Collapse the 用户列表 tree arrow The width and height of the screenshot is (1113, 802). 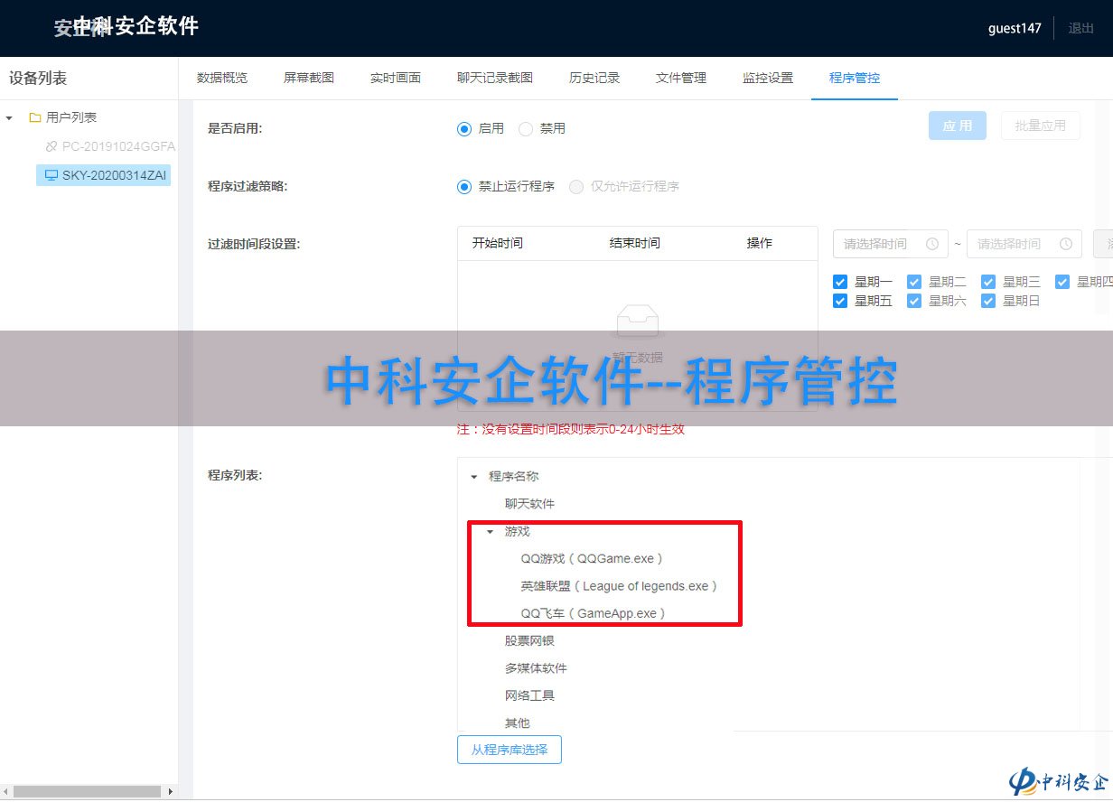click(x=10, y=117)
